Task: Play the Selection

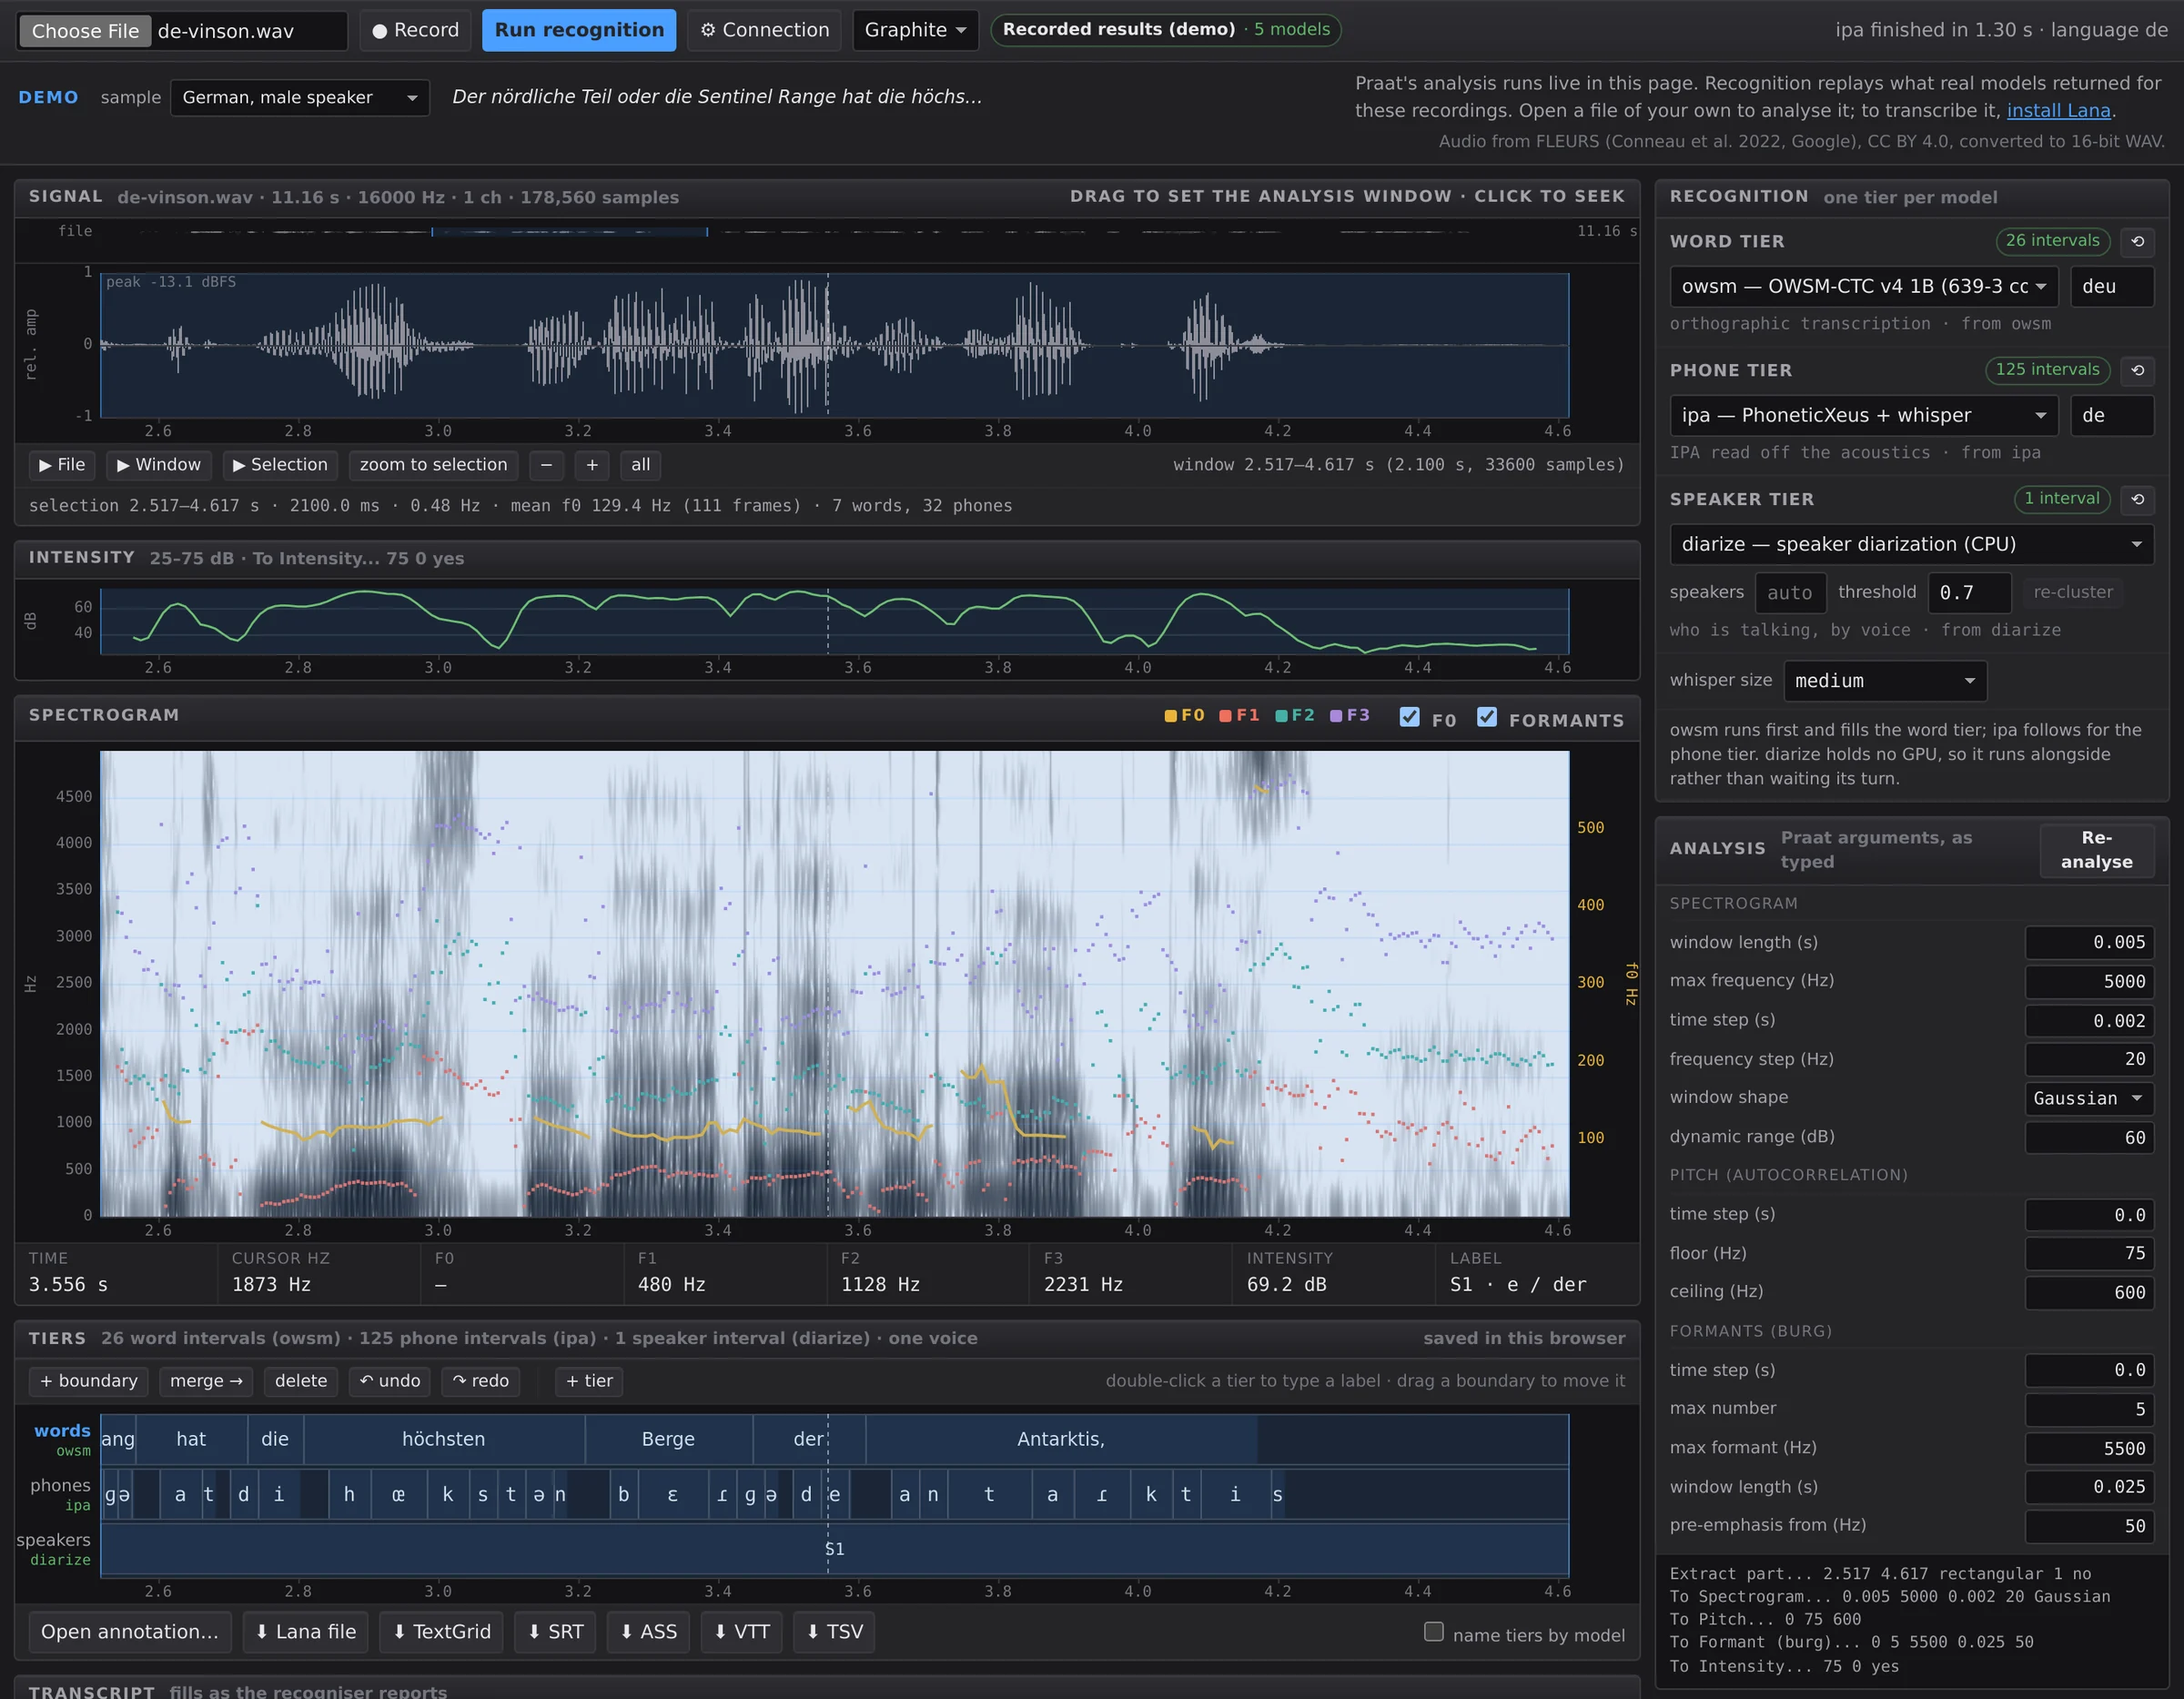Action: [x=280, y=465]
